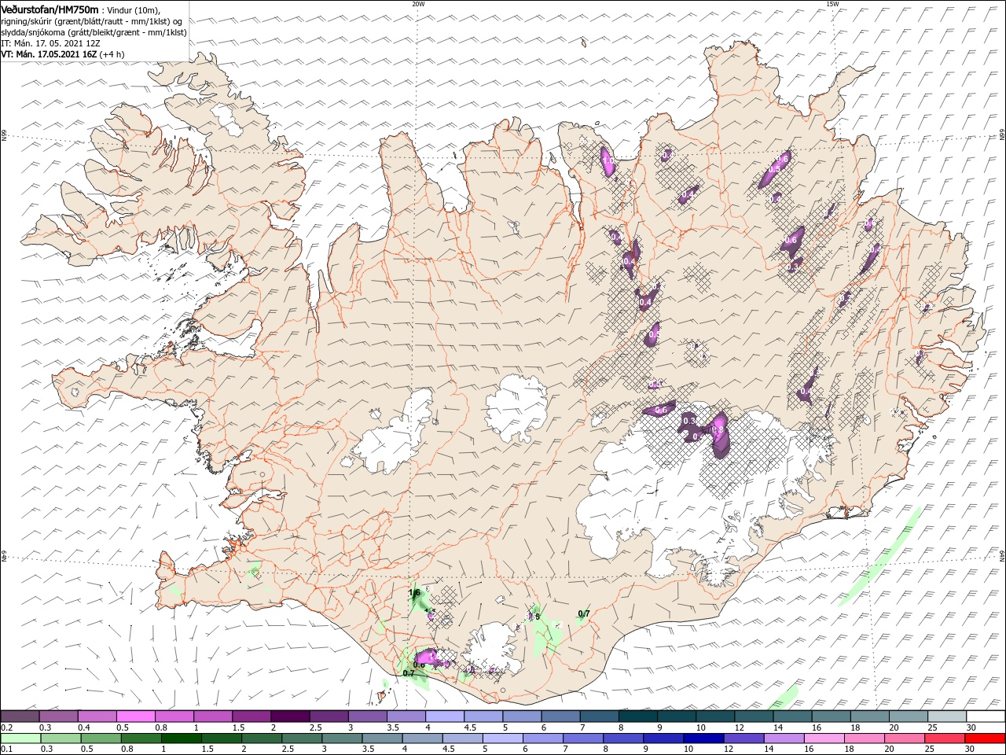Screen dimensions: 1006x755
Task: Click the white Hofsjökull glacier in central Iceland
Action: coord(517,407)
